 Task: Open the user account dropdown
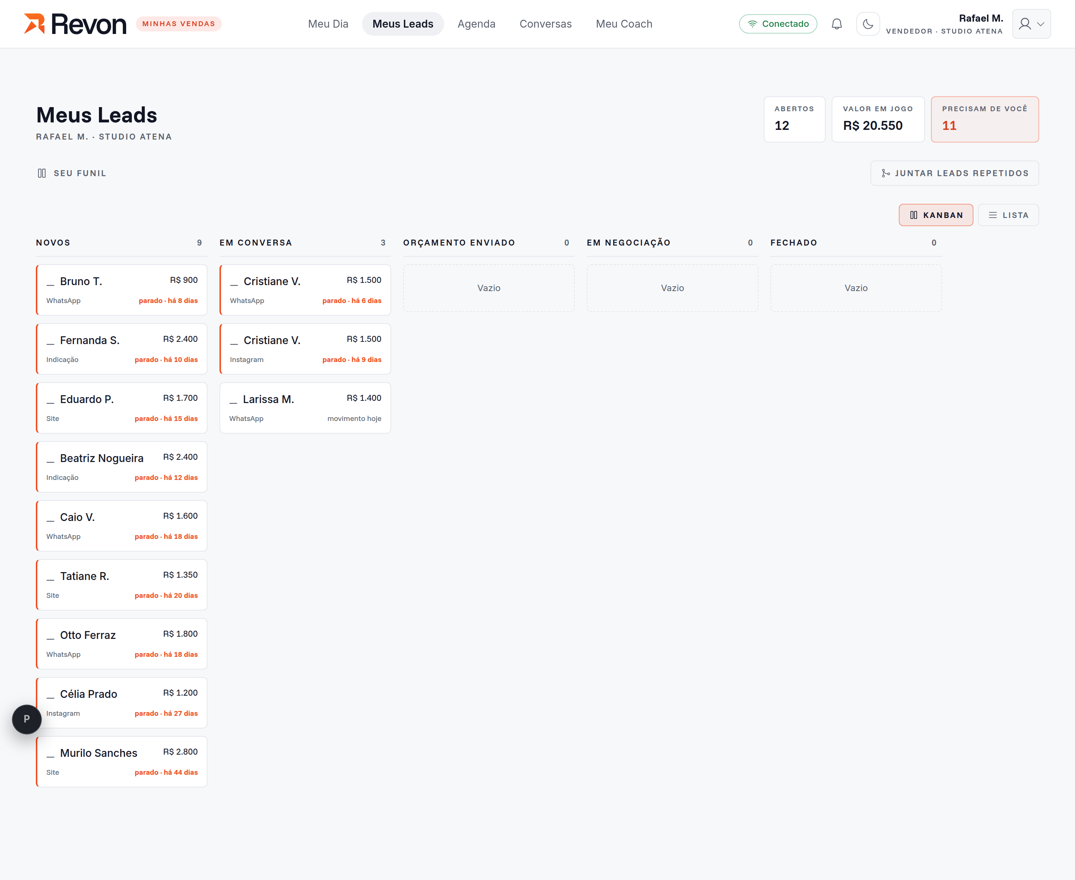[1031, 24]
